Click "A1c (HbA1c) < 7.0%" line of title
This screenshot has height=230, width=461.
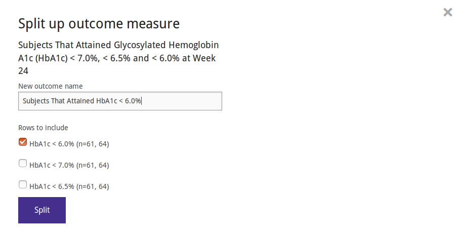point(58,58)
